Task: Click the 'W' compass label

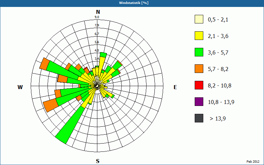Action: 20,87
